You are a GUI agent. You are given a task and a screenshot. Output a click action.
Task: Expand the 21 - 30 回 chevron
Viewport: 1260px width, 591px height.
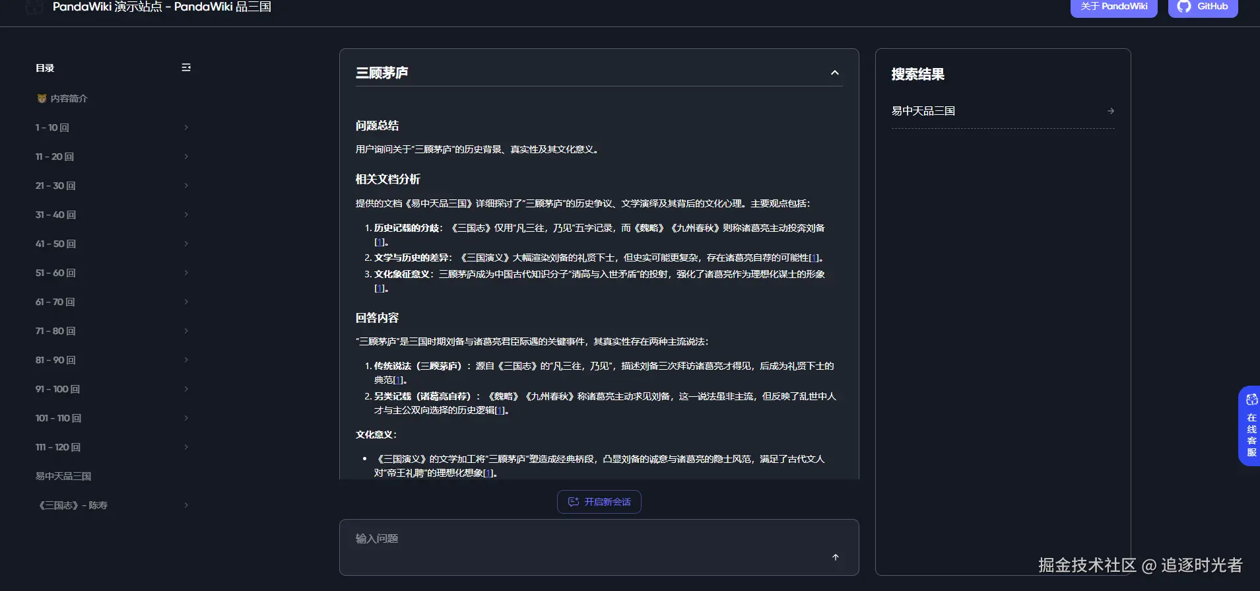pyautogui.click(x=186, y=186)
